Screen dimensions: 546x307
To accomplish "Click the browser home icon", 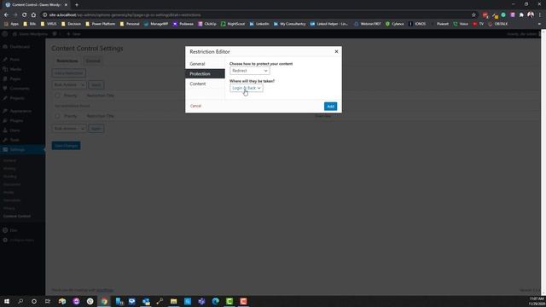I will click(33, 15).
